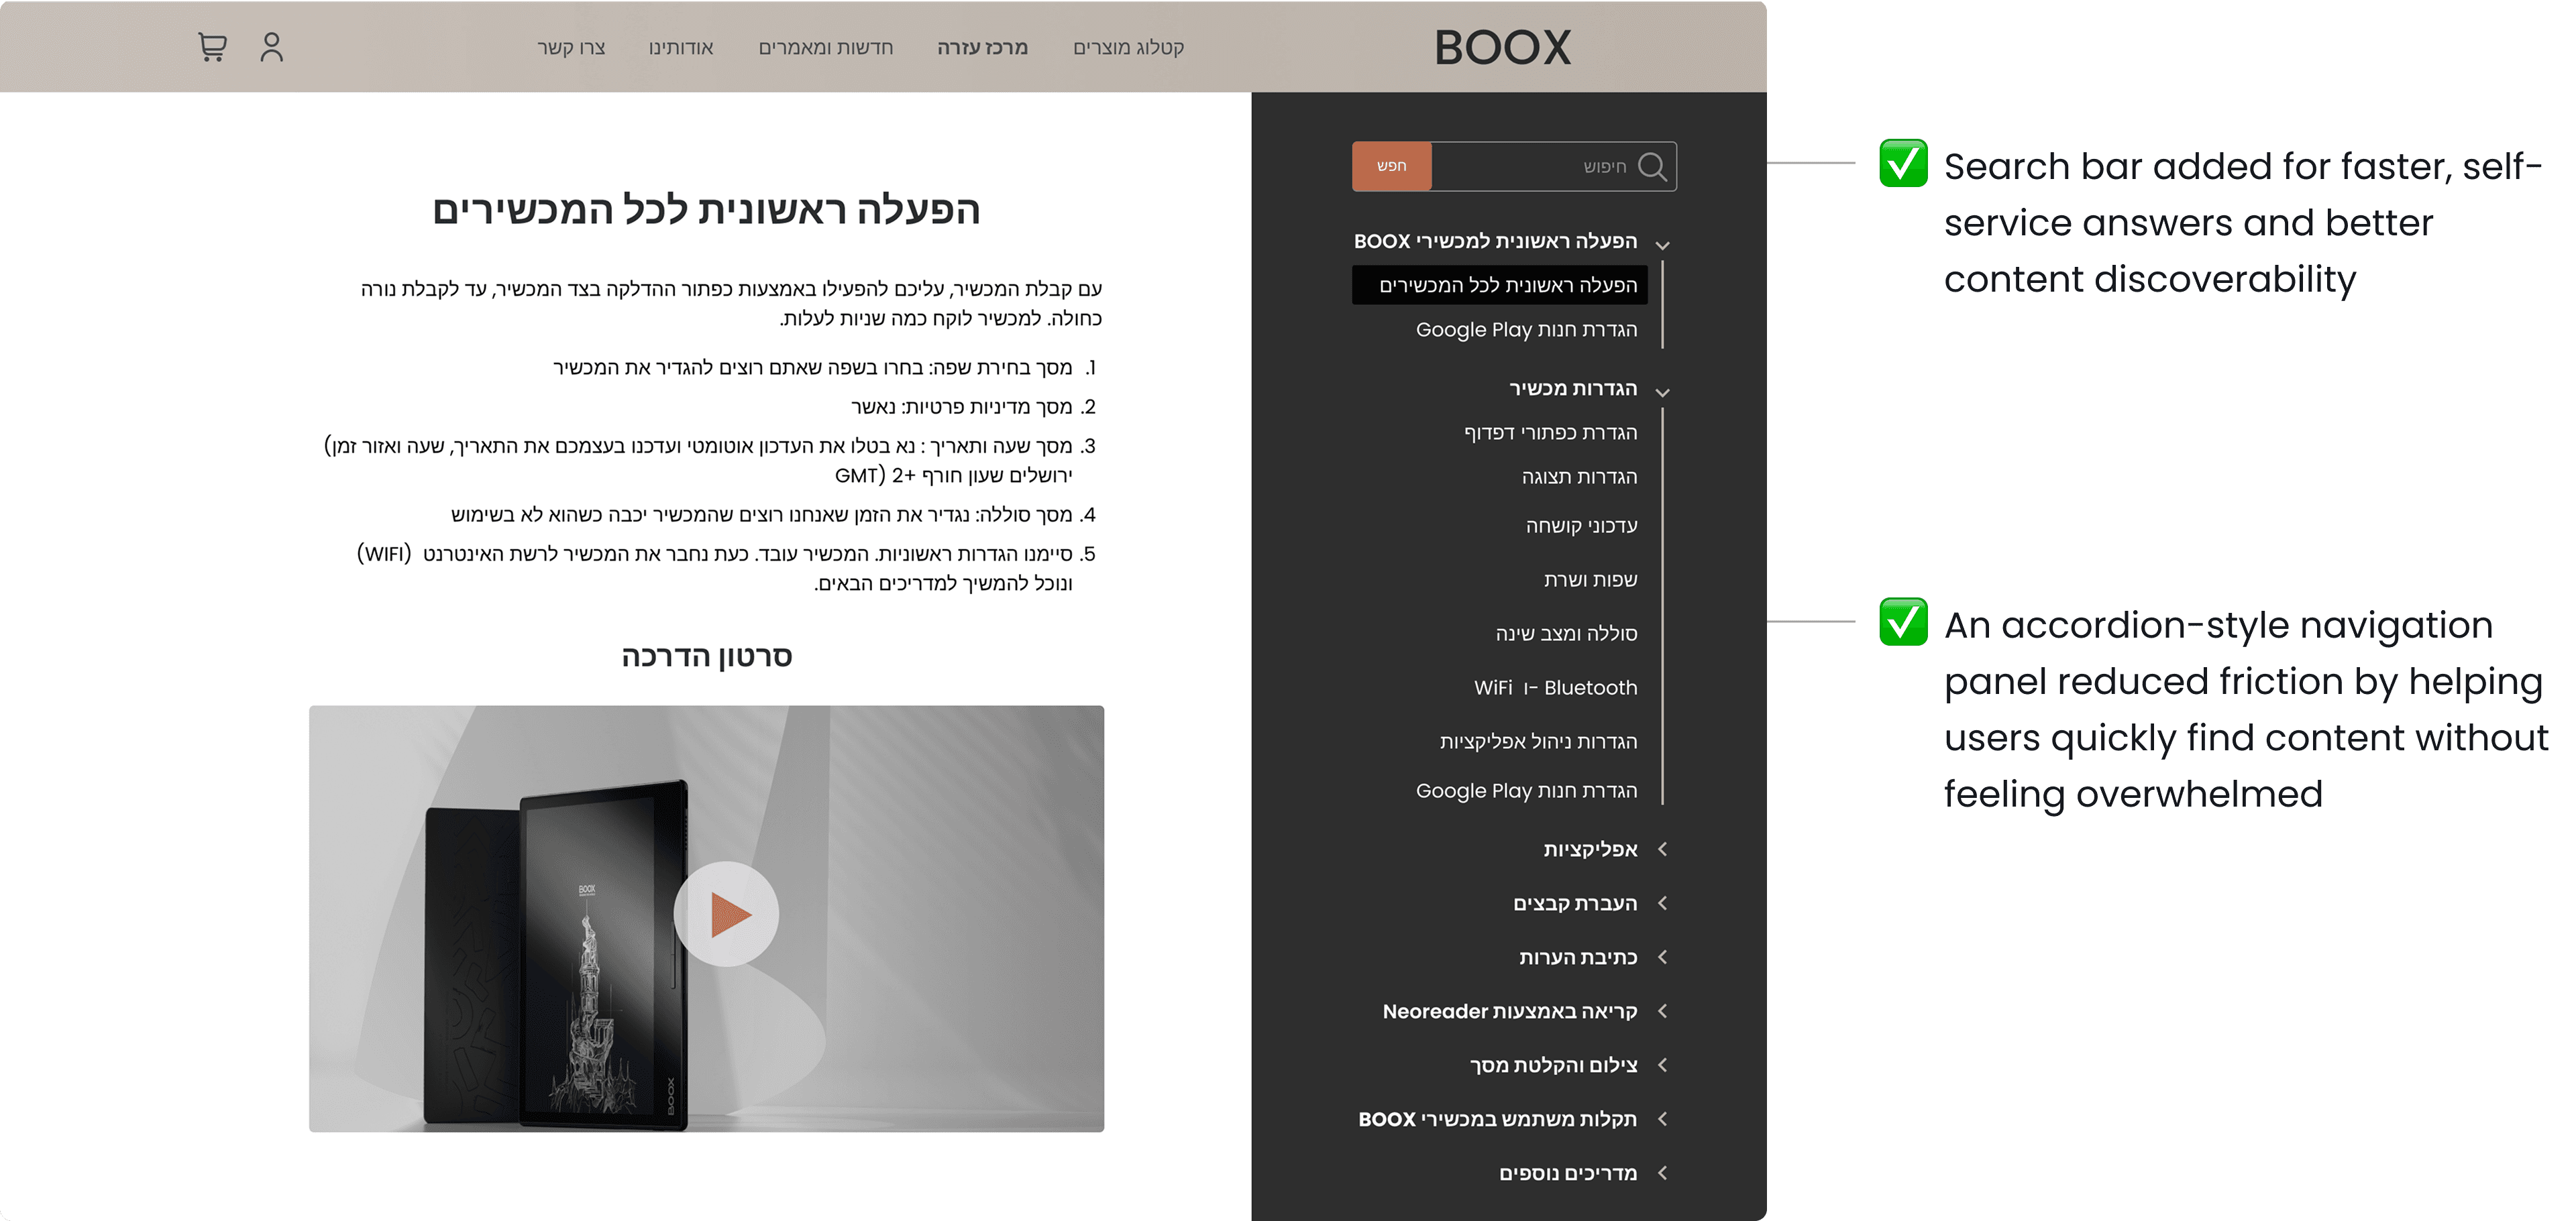The height and width of the screenshot is (1221, 2576).
Task: Click the סרטון הדרכה heading
Action: coord(707,656)
